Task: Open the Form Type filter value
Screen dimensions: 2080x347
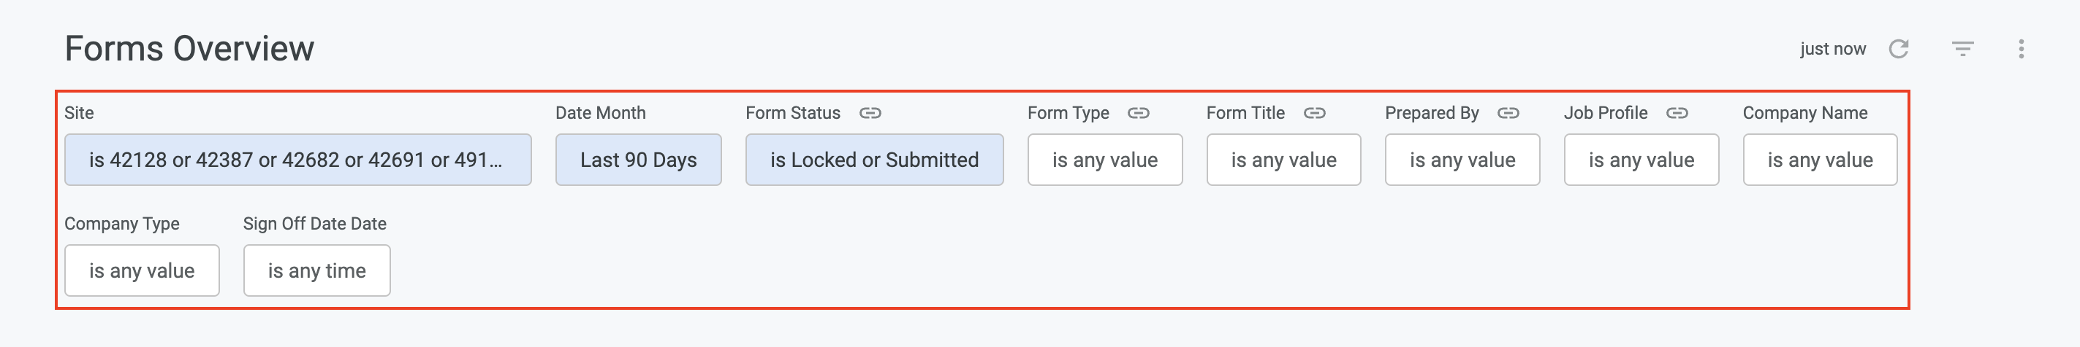Action: 1104,160
